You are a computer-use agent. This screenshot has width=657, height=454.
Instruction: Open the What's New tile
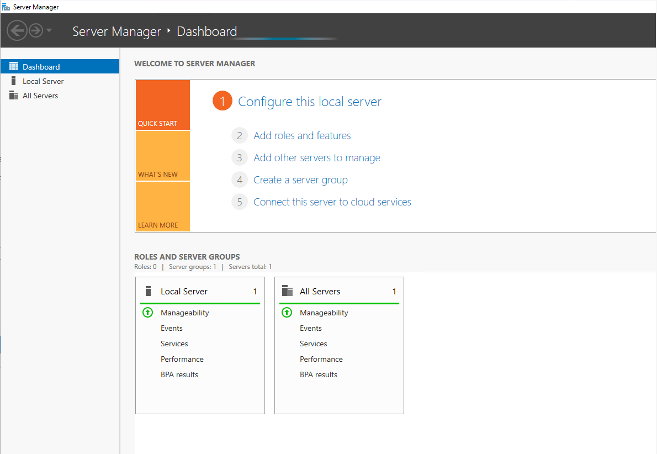(x=162, y=156)
